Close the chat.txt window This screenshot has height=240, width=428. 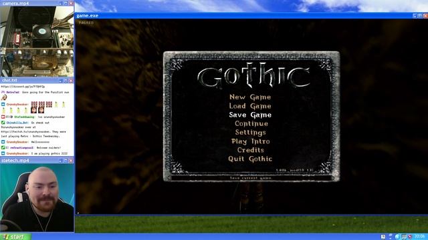point(71,81)
